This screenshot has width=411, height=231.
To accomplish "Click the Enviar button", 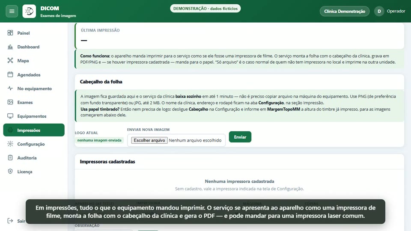I will (x=240, y=137).
